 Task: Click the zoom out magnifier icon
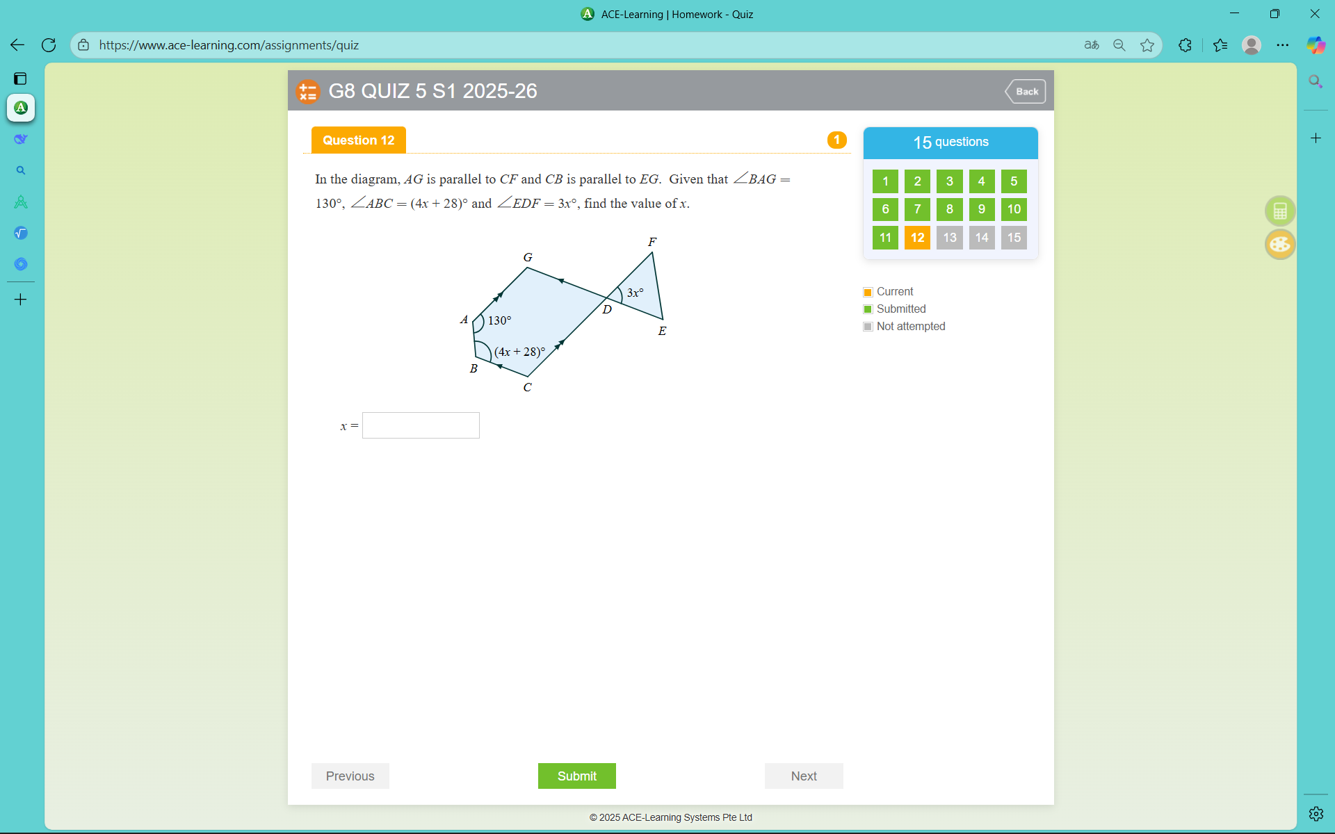tap(1119, 45)
